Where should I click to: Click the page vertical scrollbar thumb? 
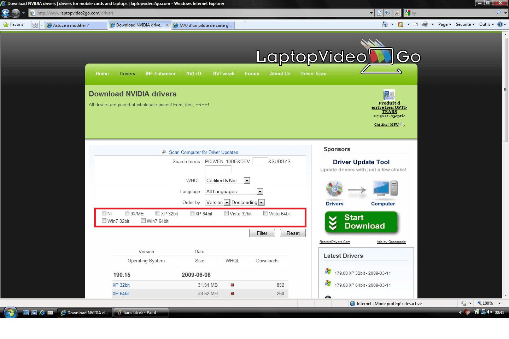click(505, 89)
